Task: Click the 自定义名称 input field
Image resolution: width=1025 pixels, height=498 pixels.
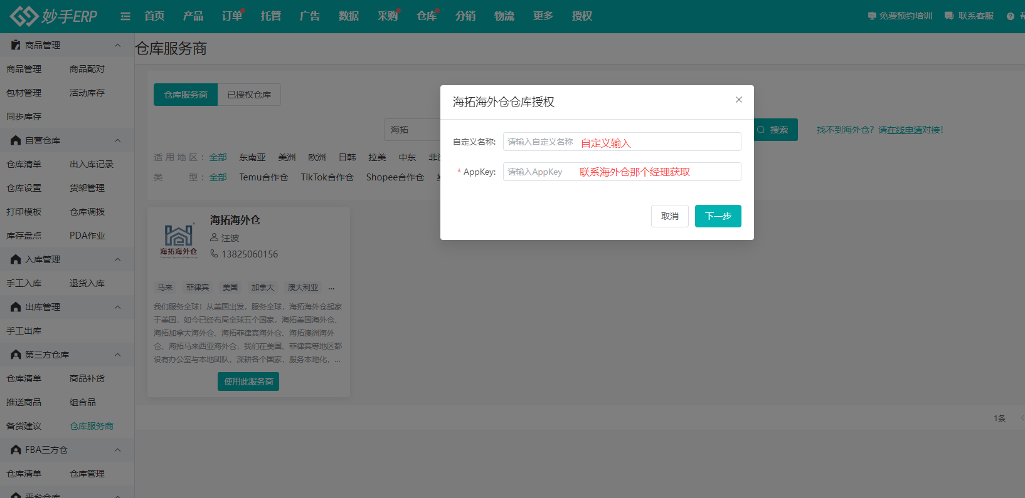Action: coord(621,142)
